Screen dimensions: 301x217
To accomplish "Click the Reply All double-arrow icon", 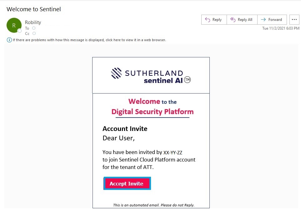I will (x=233, y=19).
